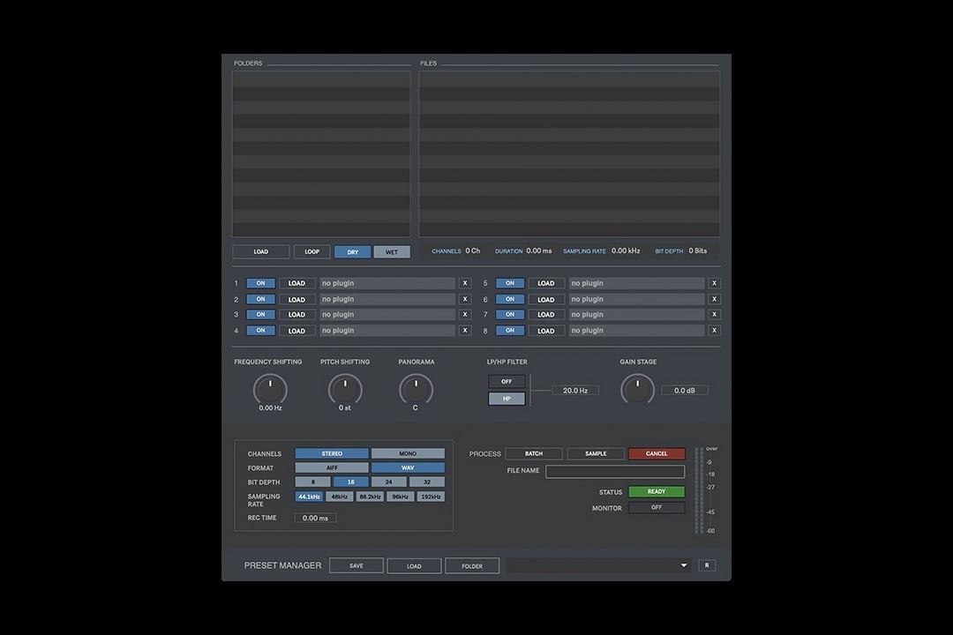Choose AIFF output format

tap(332, 468)
